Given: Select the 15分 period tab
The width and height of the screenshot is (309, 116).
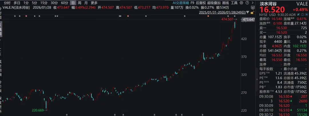Looking at the screenshot, I should click(44, 3).
